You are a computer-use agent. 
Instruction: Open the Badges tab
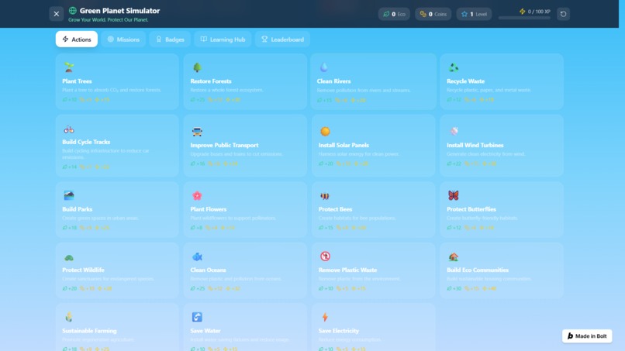tap(170, 39)
